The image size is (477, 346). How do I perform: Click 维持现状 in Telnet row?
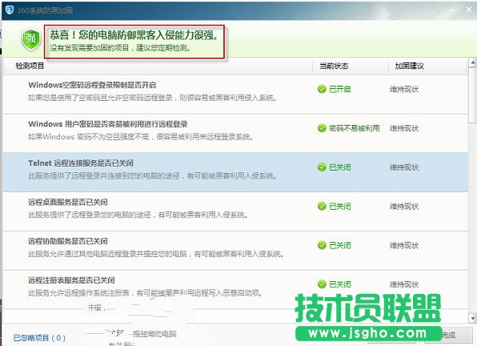[404, 167]
